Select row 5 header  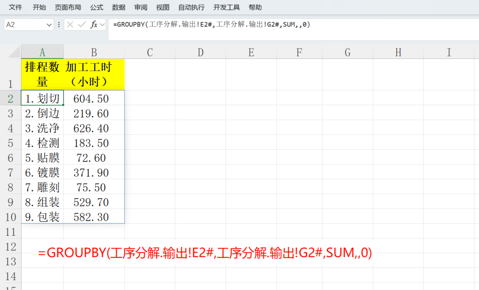[10, 142]
